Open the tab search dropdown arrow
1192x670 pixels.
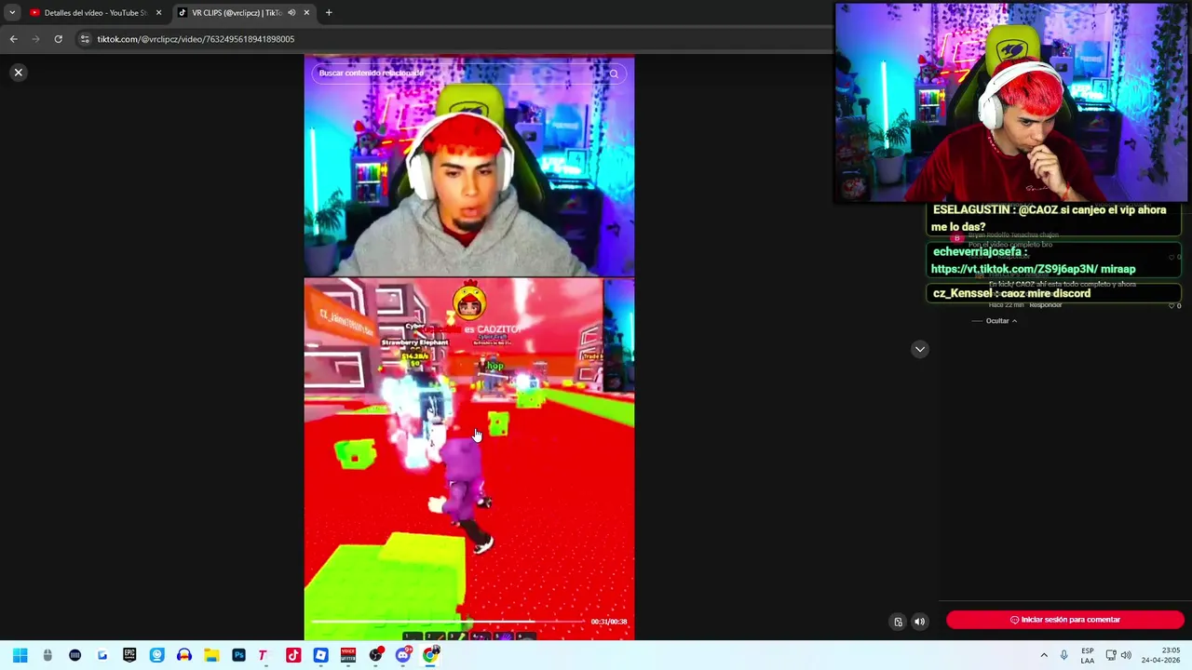pos(11,13)
